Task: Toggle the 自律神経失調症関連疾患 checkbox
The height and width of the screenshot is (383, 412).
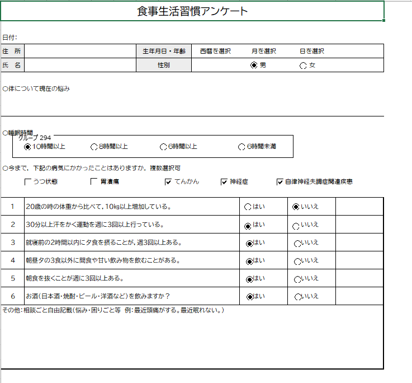Action: tap(280, 182)
